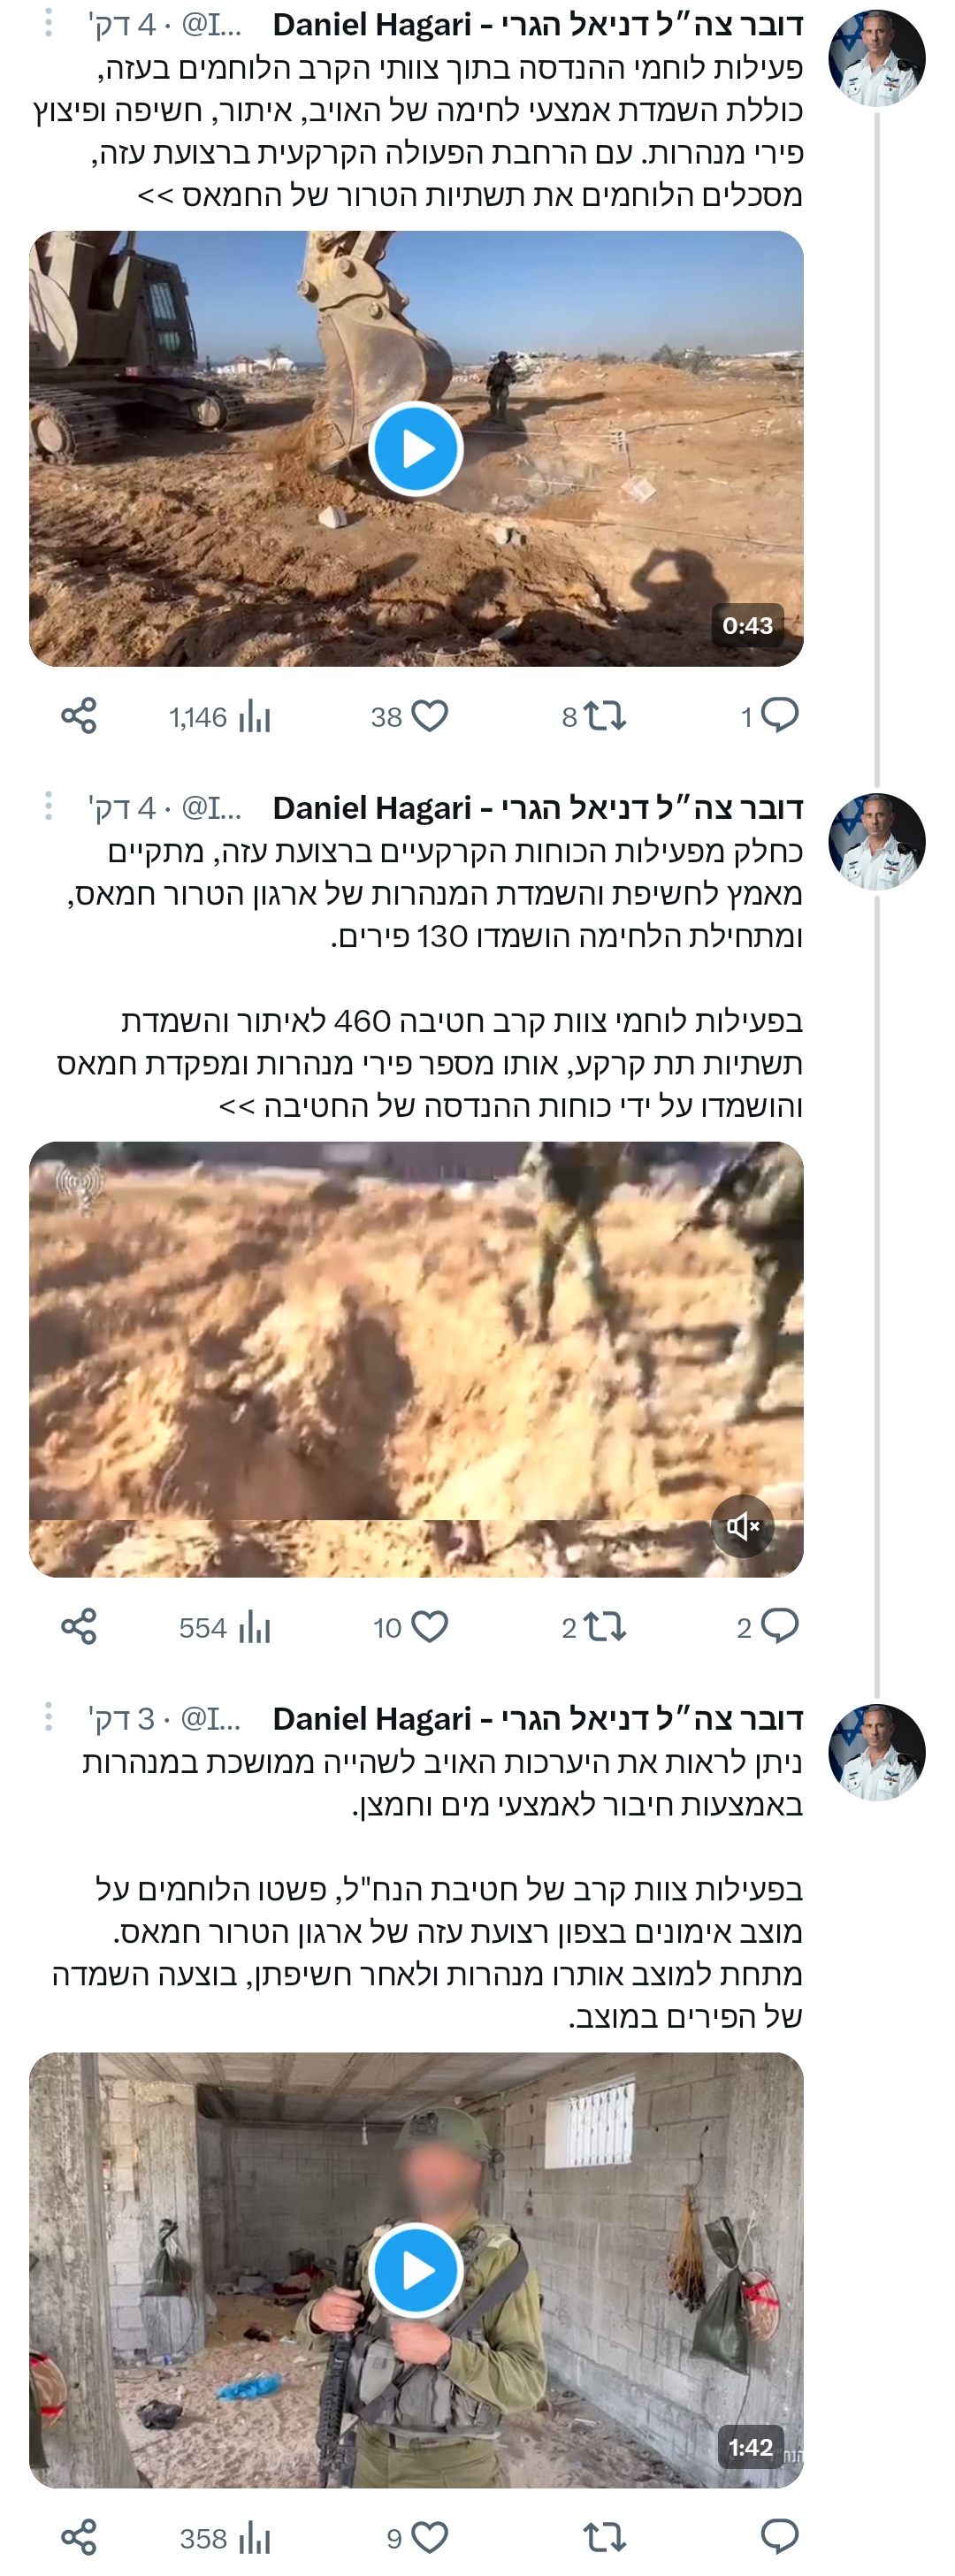Open Daniel Hagari profile avatar on second post
955x2576 pixels.
pyautogui.click(x=877, y=841)
